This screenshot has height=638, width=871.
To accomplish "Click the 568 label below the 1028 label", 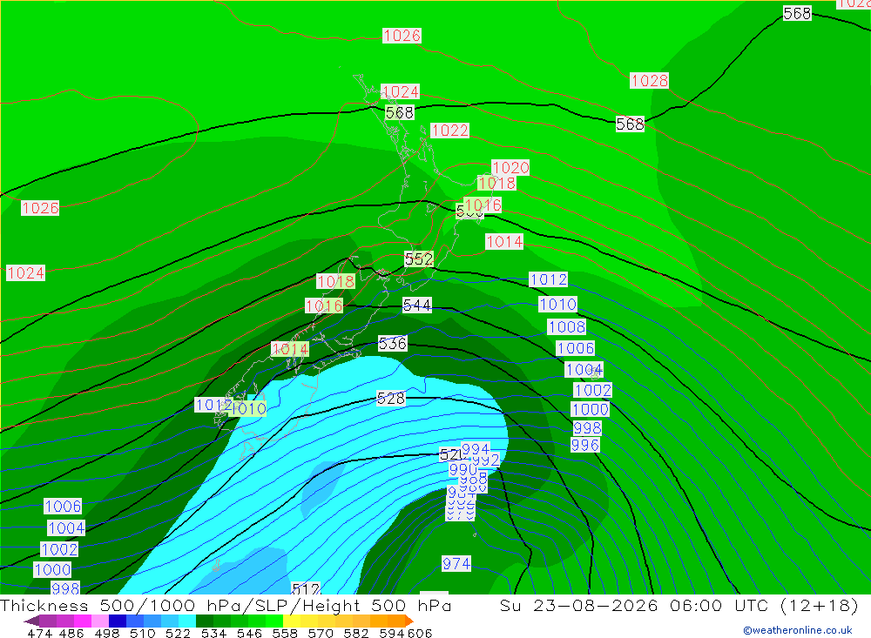I will (x=630, y=124).
